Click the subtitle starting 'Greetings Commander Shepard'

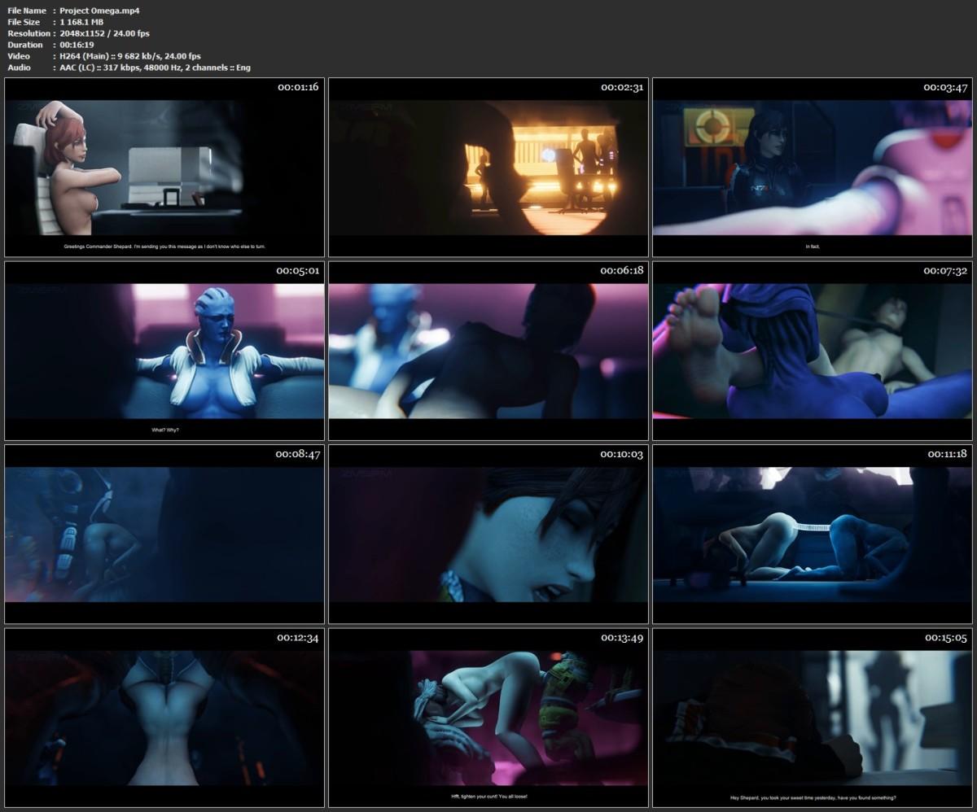(x=164, y=247)
